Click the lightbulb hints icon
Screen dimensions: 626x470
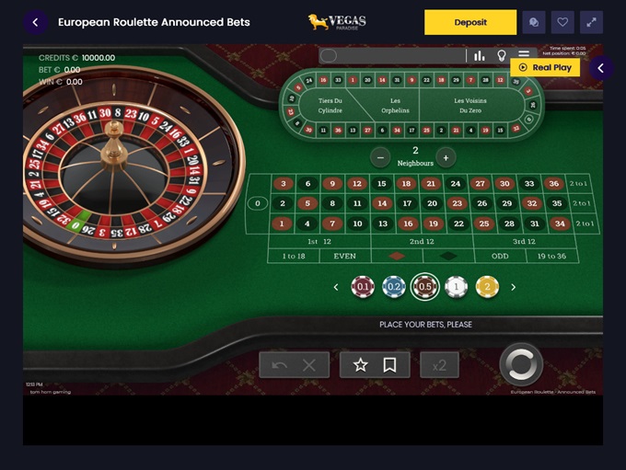click(502, 56)
